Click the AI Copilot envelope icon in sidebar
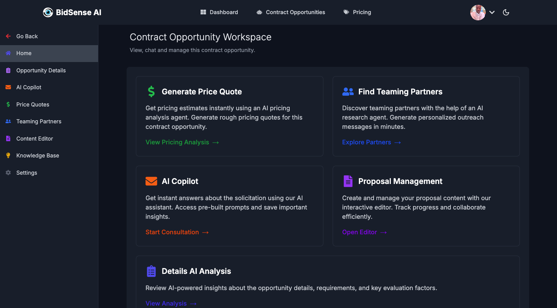Image resolution: width=557 pixels, height=308 pixels. pyautogui.click(x=8, y=87)
